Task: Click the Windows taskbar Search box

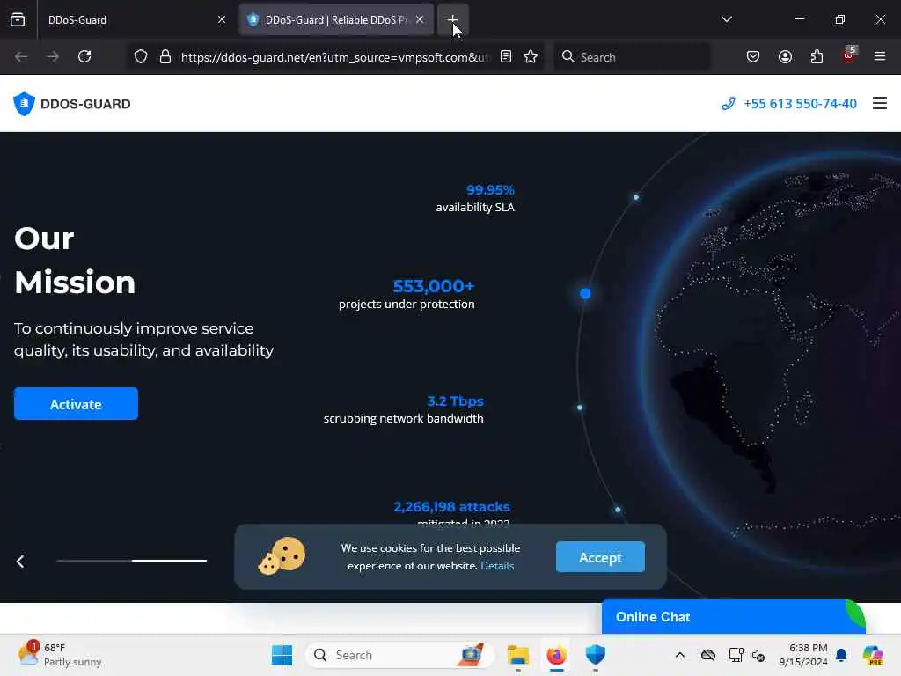Action: coord(400,655)
